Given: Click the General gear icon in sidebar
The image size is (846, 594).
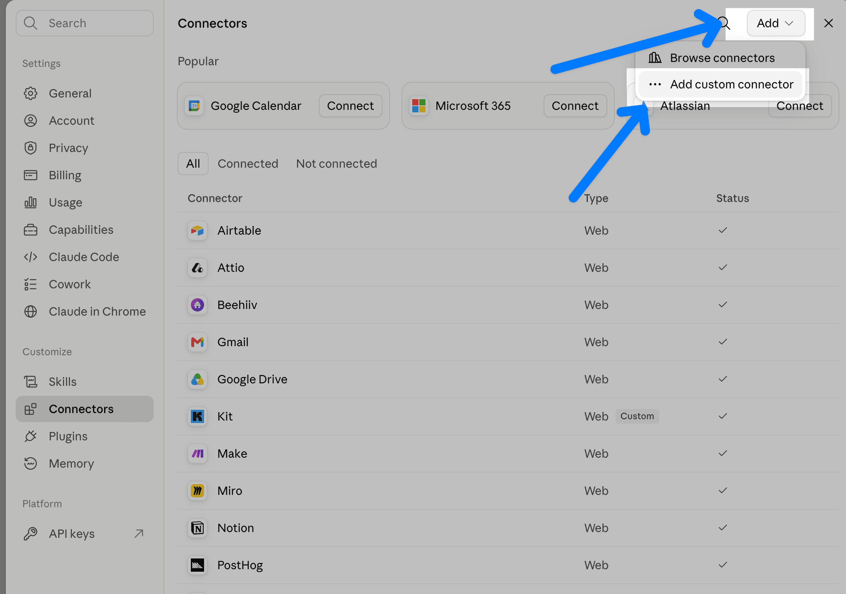Looking at the screenshot, I should pyautogui.click(x=31, y=93).
